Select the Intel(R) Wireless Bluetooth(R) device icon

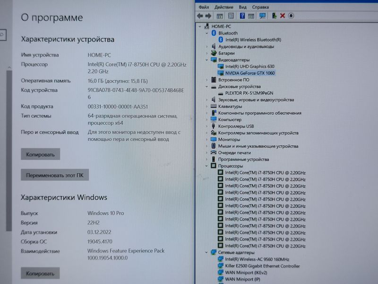[221, 40]
